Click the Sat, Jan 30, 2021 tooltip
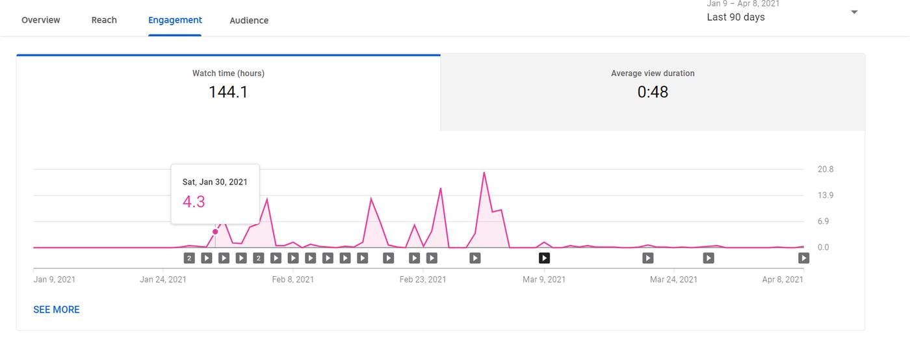 [215, 194]
